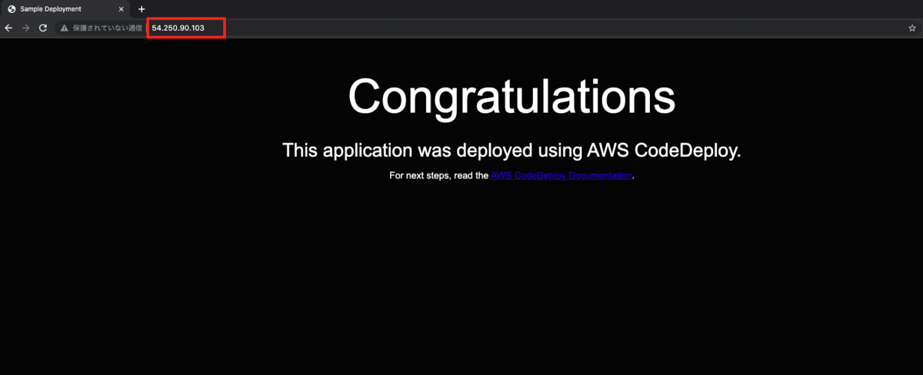Click the 保護されていない通信 security label
Image resolution: width=923 pixels, height=375 pixels.
[108, 28]
